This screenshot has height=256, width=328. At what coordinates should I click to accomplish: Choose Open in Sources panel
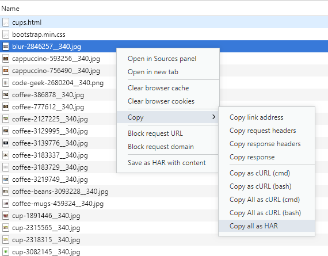point(162,59)
